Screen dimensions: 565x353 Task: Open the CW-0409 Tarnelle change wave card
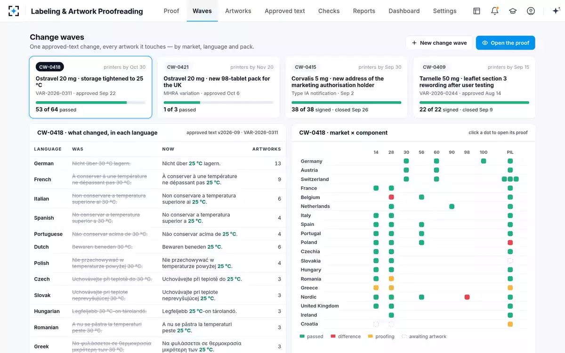pyautogui.click(x=474, y=88)
